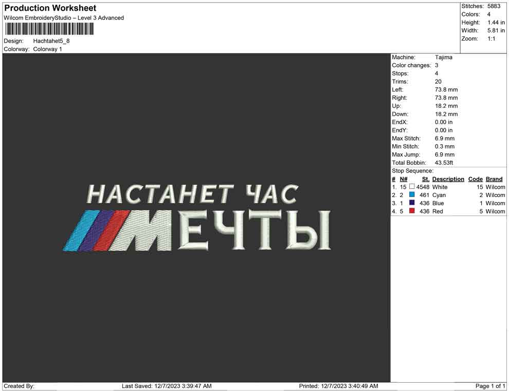Click the 'Red' description in row 4
509x391 pixels.
coord(437,211)
